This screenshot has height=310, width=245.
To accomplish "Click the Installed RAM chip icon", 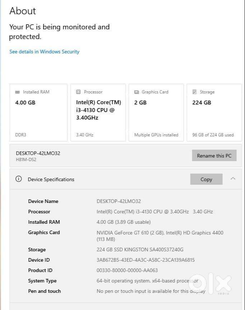I will 18,92.
